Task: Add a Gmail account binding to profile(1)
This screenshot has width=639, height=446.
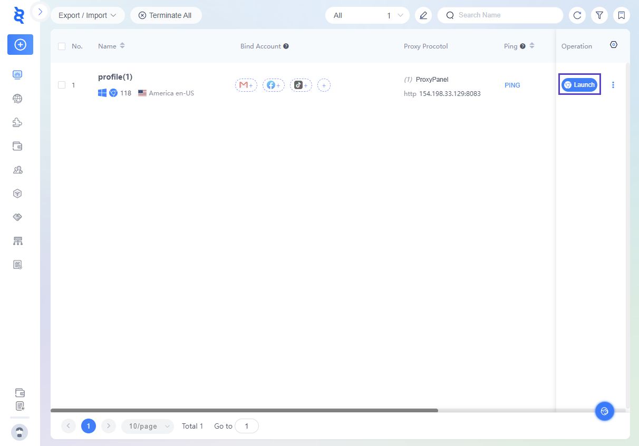Action: 246,85
